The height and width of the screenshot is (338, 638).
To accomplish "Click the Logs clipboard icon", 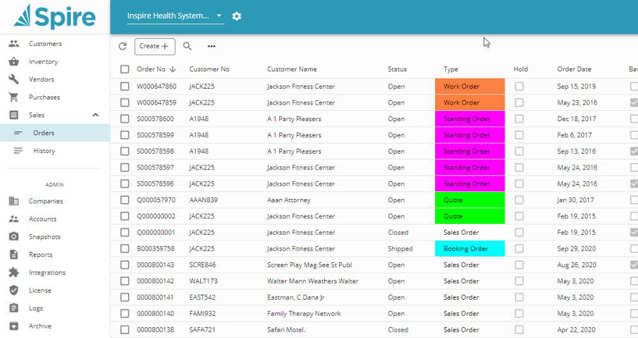I will 14,308.
